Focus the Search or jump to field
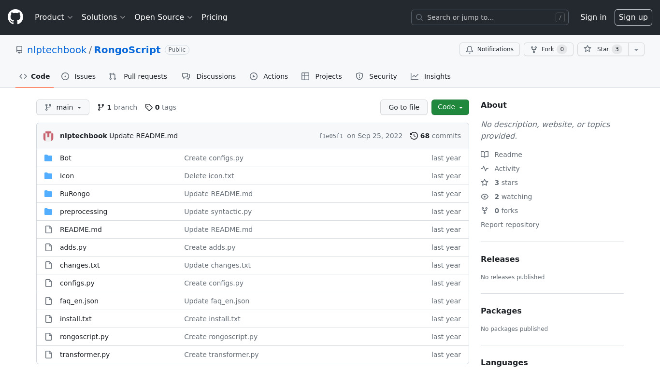Viewport: 660px width, 371px height. [490, 17]
